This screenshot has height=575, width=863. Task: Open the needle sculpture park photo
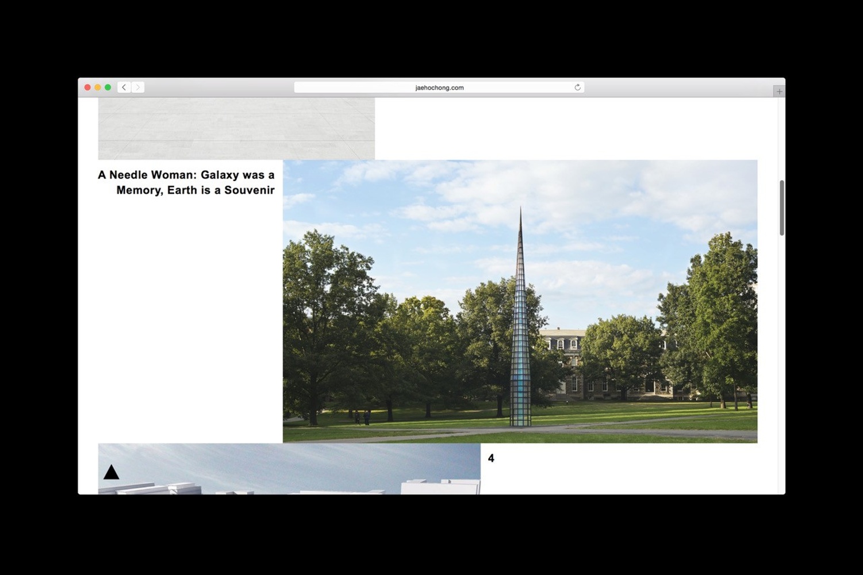pos(520,301)
